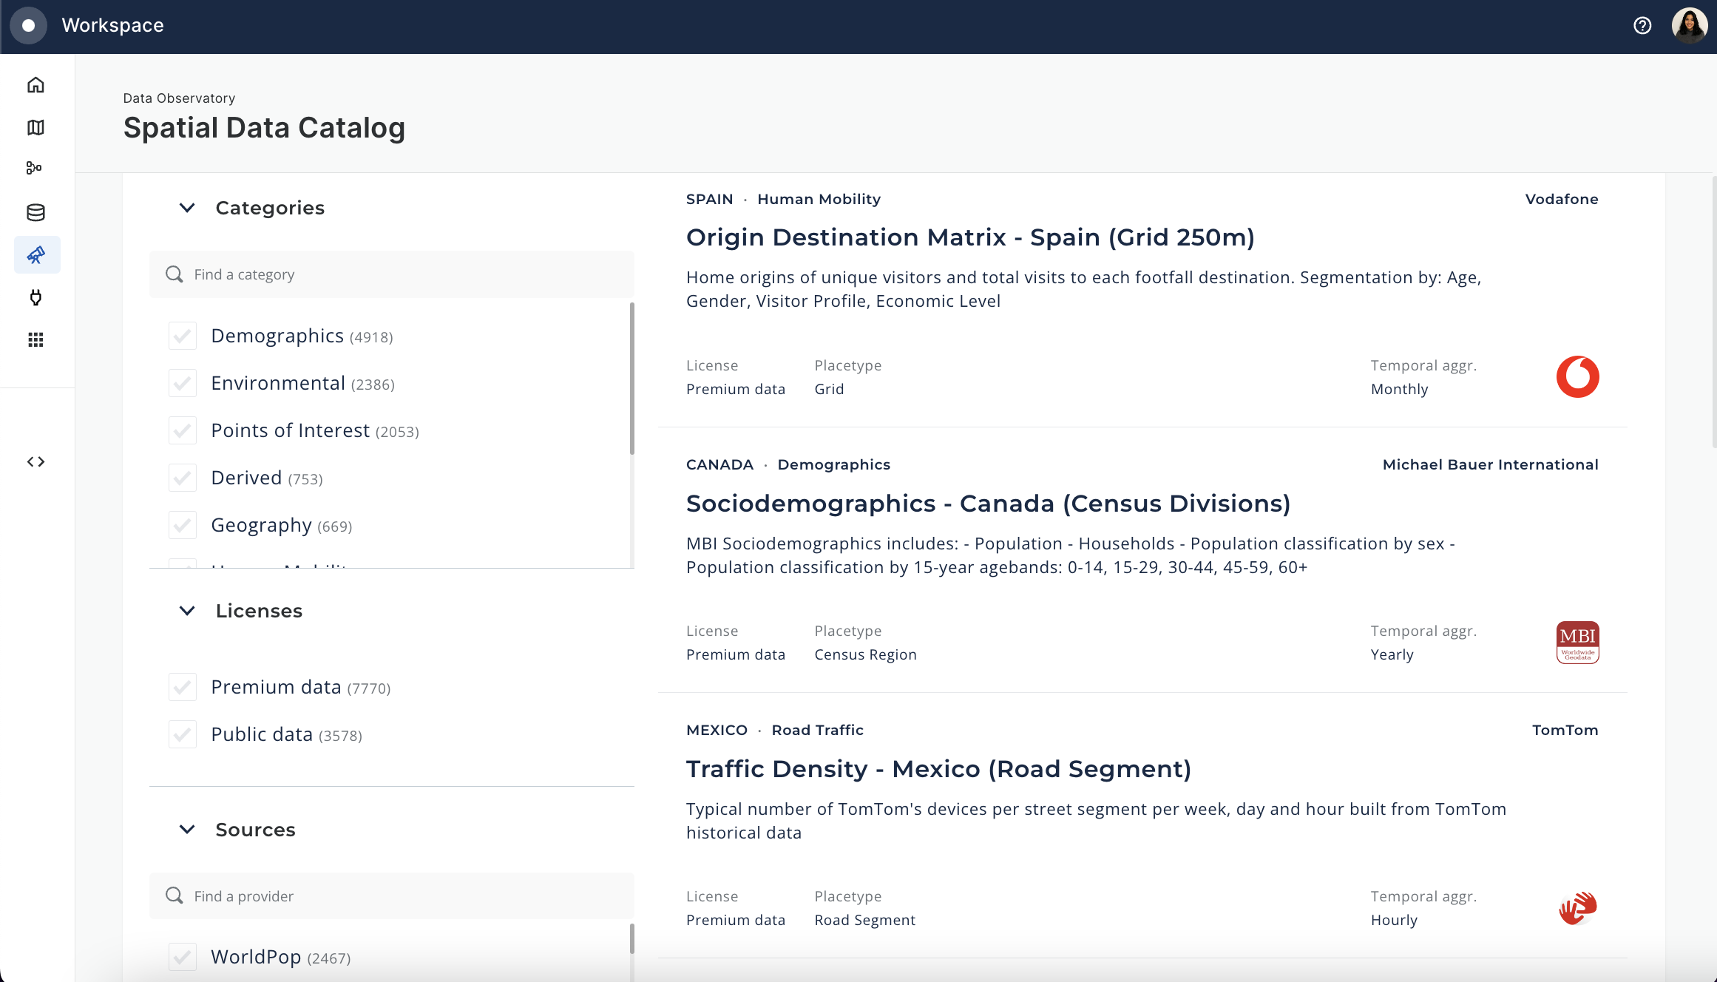The image size is (1717, 982).
Task: Collapse the Categories section expander
Action: [x=185, y=208]
